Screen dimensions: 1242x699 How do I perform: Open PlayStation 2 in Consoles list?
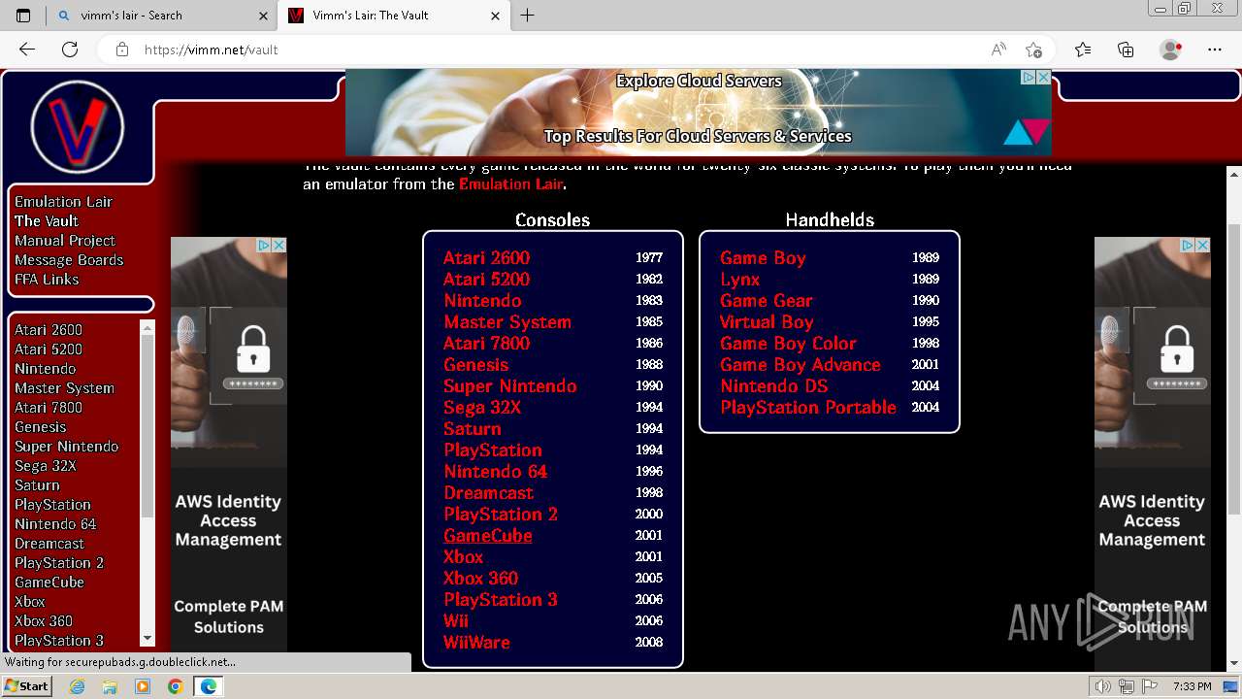501,515
